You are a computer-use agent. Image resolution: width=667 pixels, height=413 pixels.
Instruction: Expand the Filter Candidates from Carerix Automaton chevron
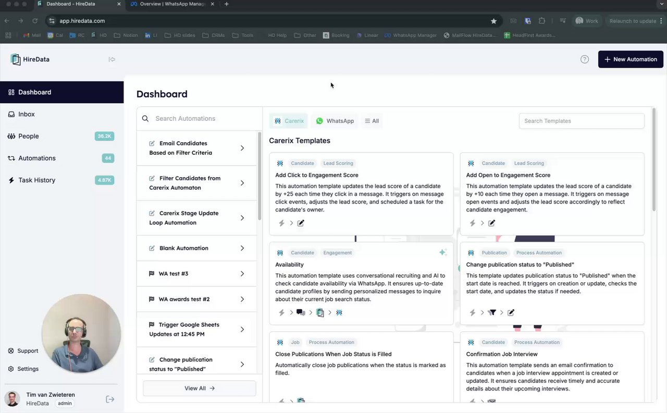(242, 183)
